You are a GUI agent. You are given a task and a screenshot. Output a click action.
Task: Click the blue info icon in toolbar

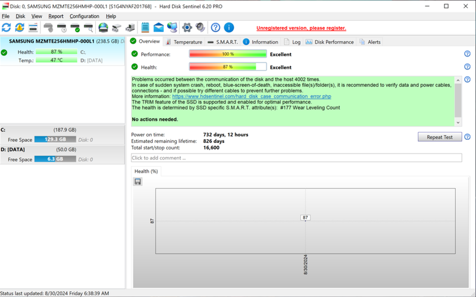pos(228,27)
